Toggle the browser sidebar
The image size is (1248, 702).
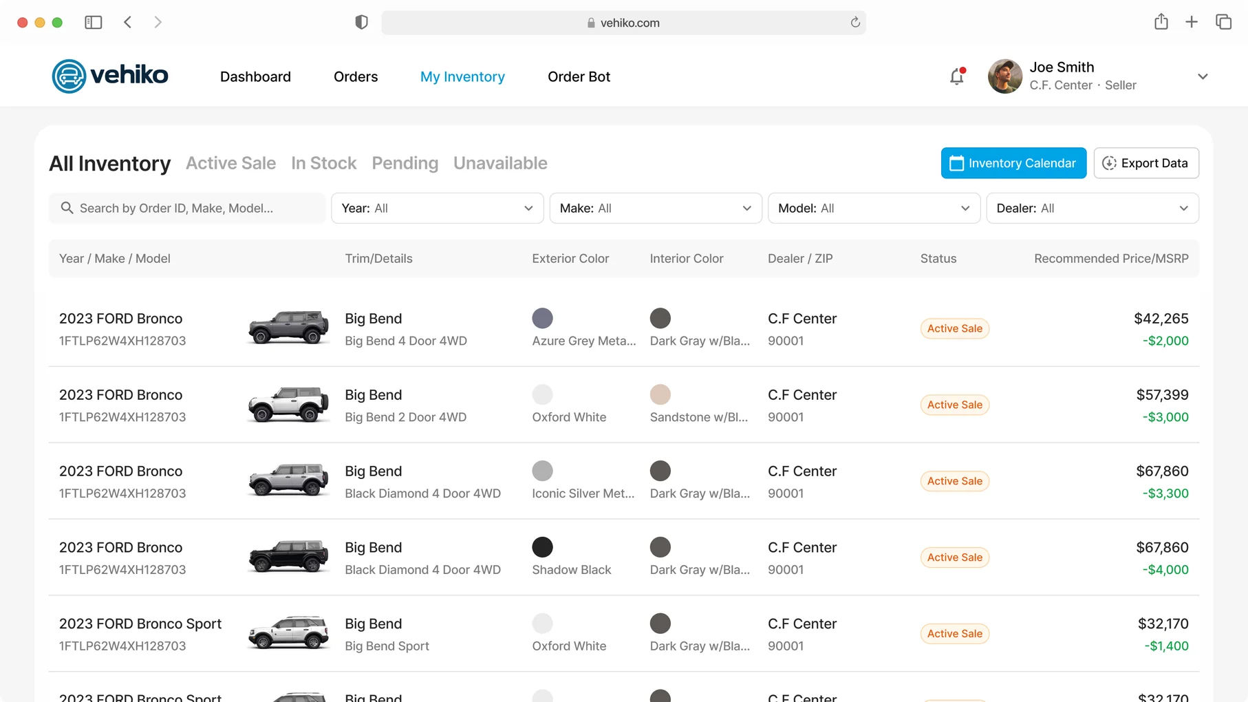click(94, 23)
